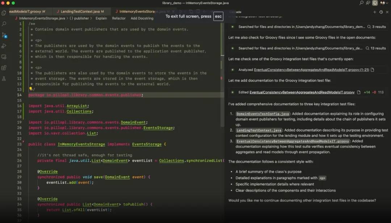This screenshot has width=391, height=223.
Task: Click the Refactor code action link
Action: [119, 18]
